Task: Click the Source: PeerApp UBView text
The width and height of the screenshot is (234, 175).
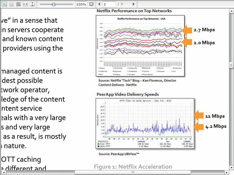Action: tap(119, 154)
